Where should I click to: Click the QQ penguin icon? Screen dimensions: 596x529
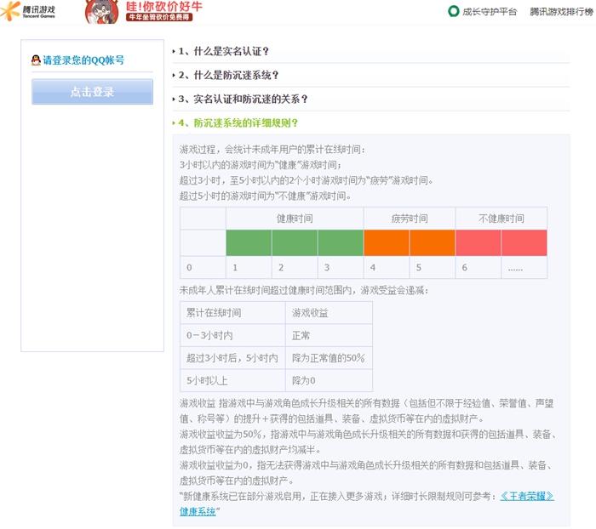[35, 60]
